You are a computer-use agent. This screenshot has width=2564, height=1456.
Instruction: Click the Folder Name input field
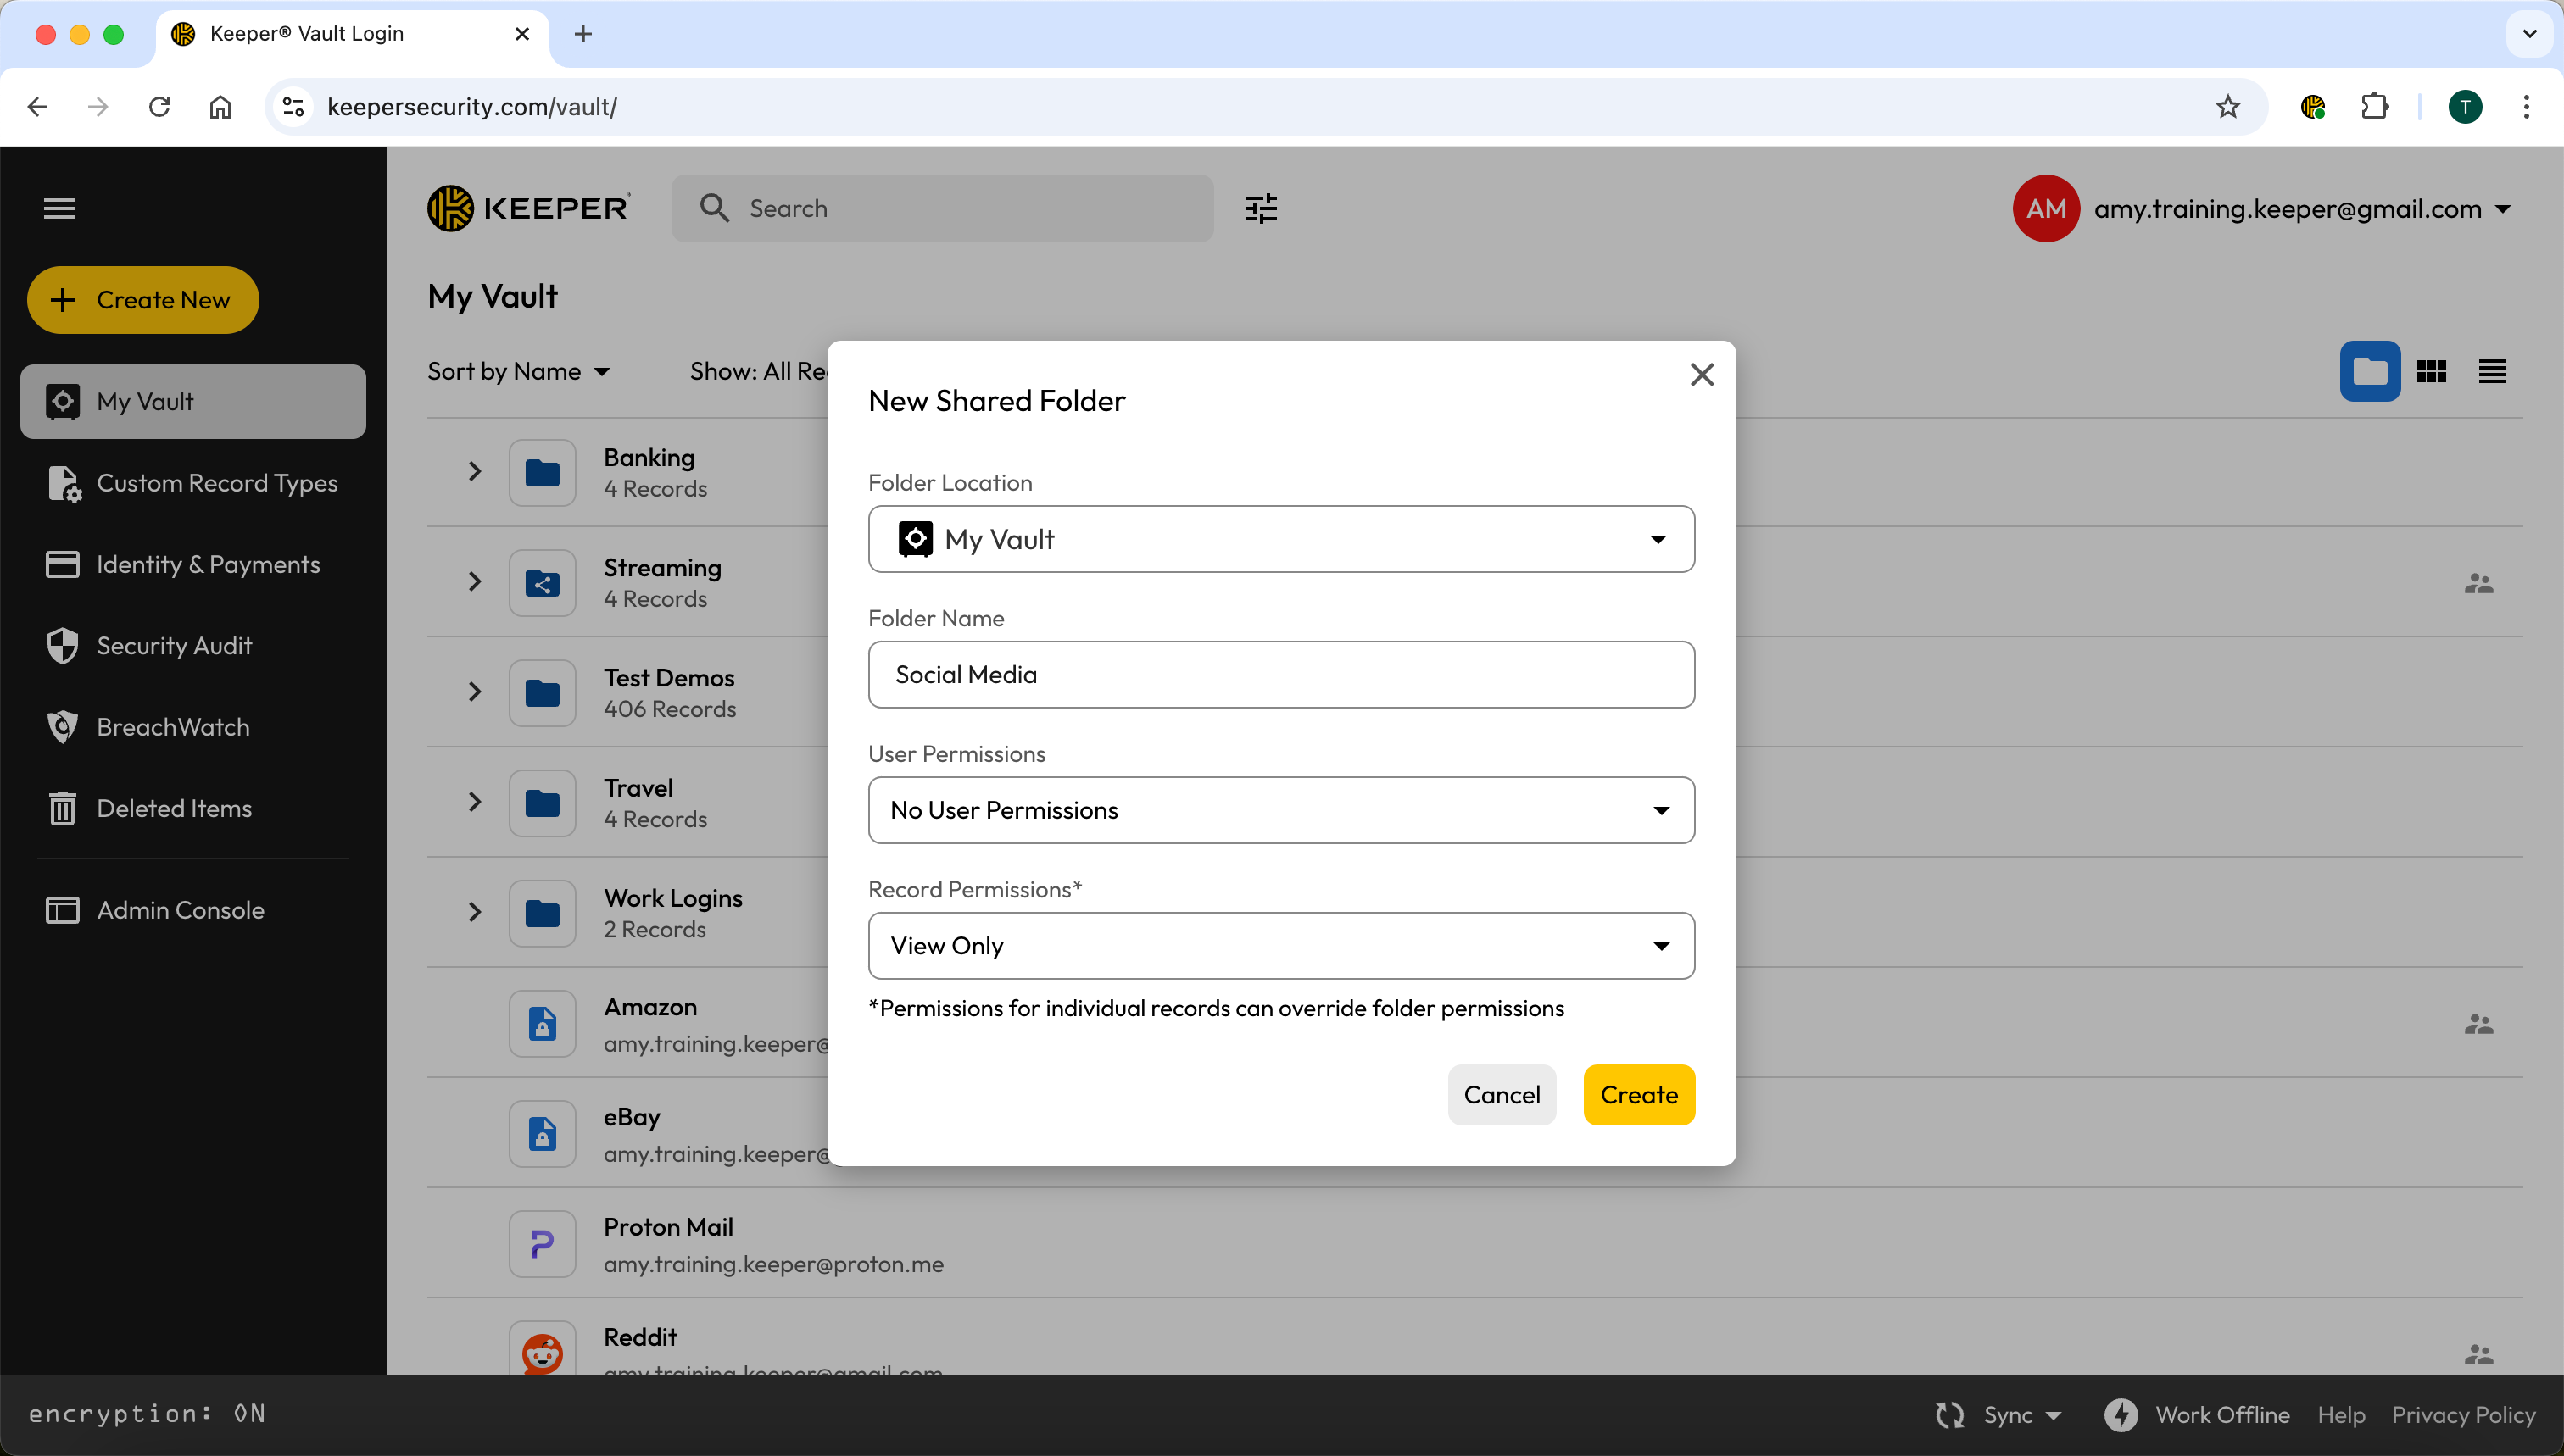click(x=1280, y=674)
